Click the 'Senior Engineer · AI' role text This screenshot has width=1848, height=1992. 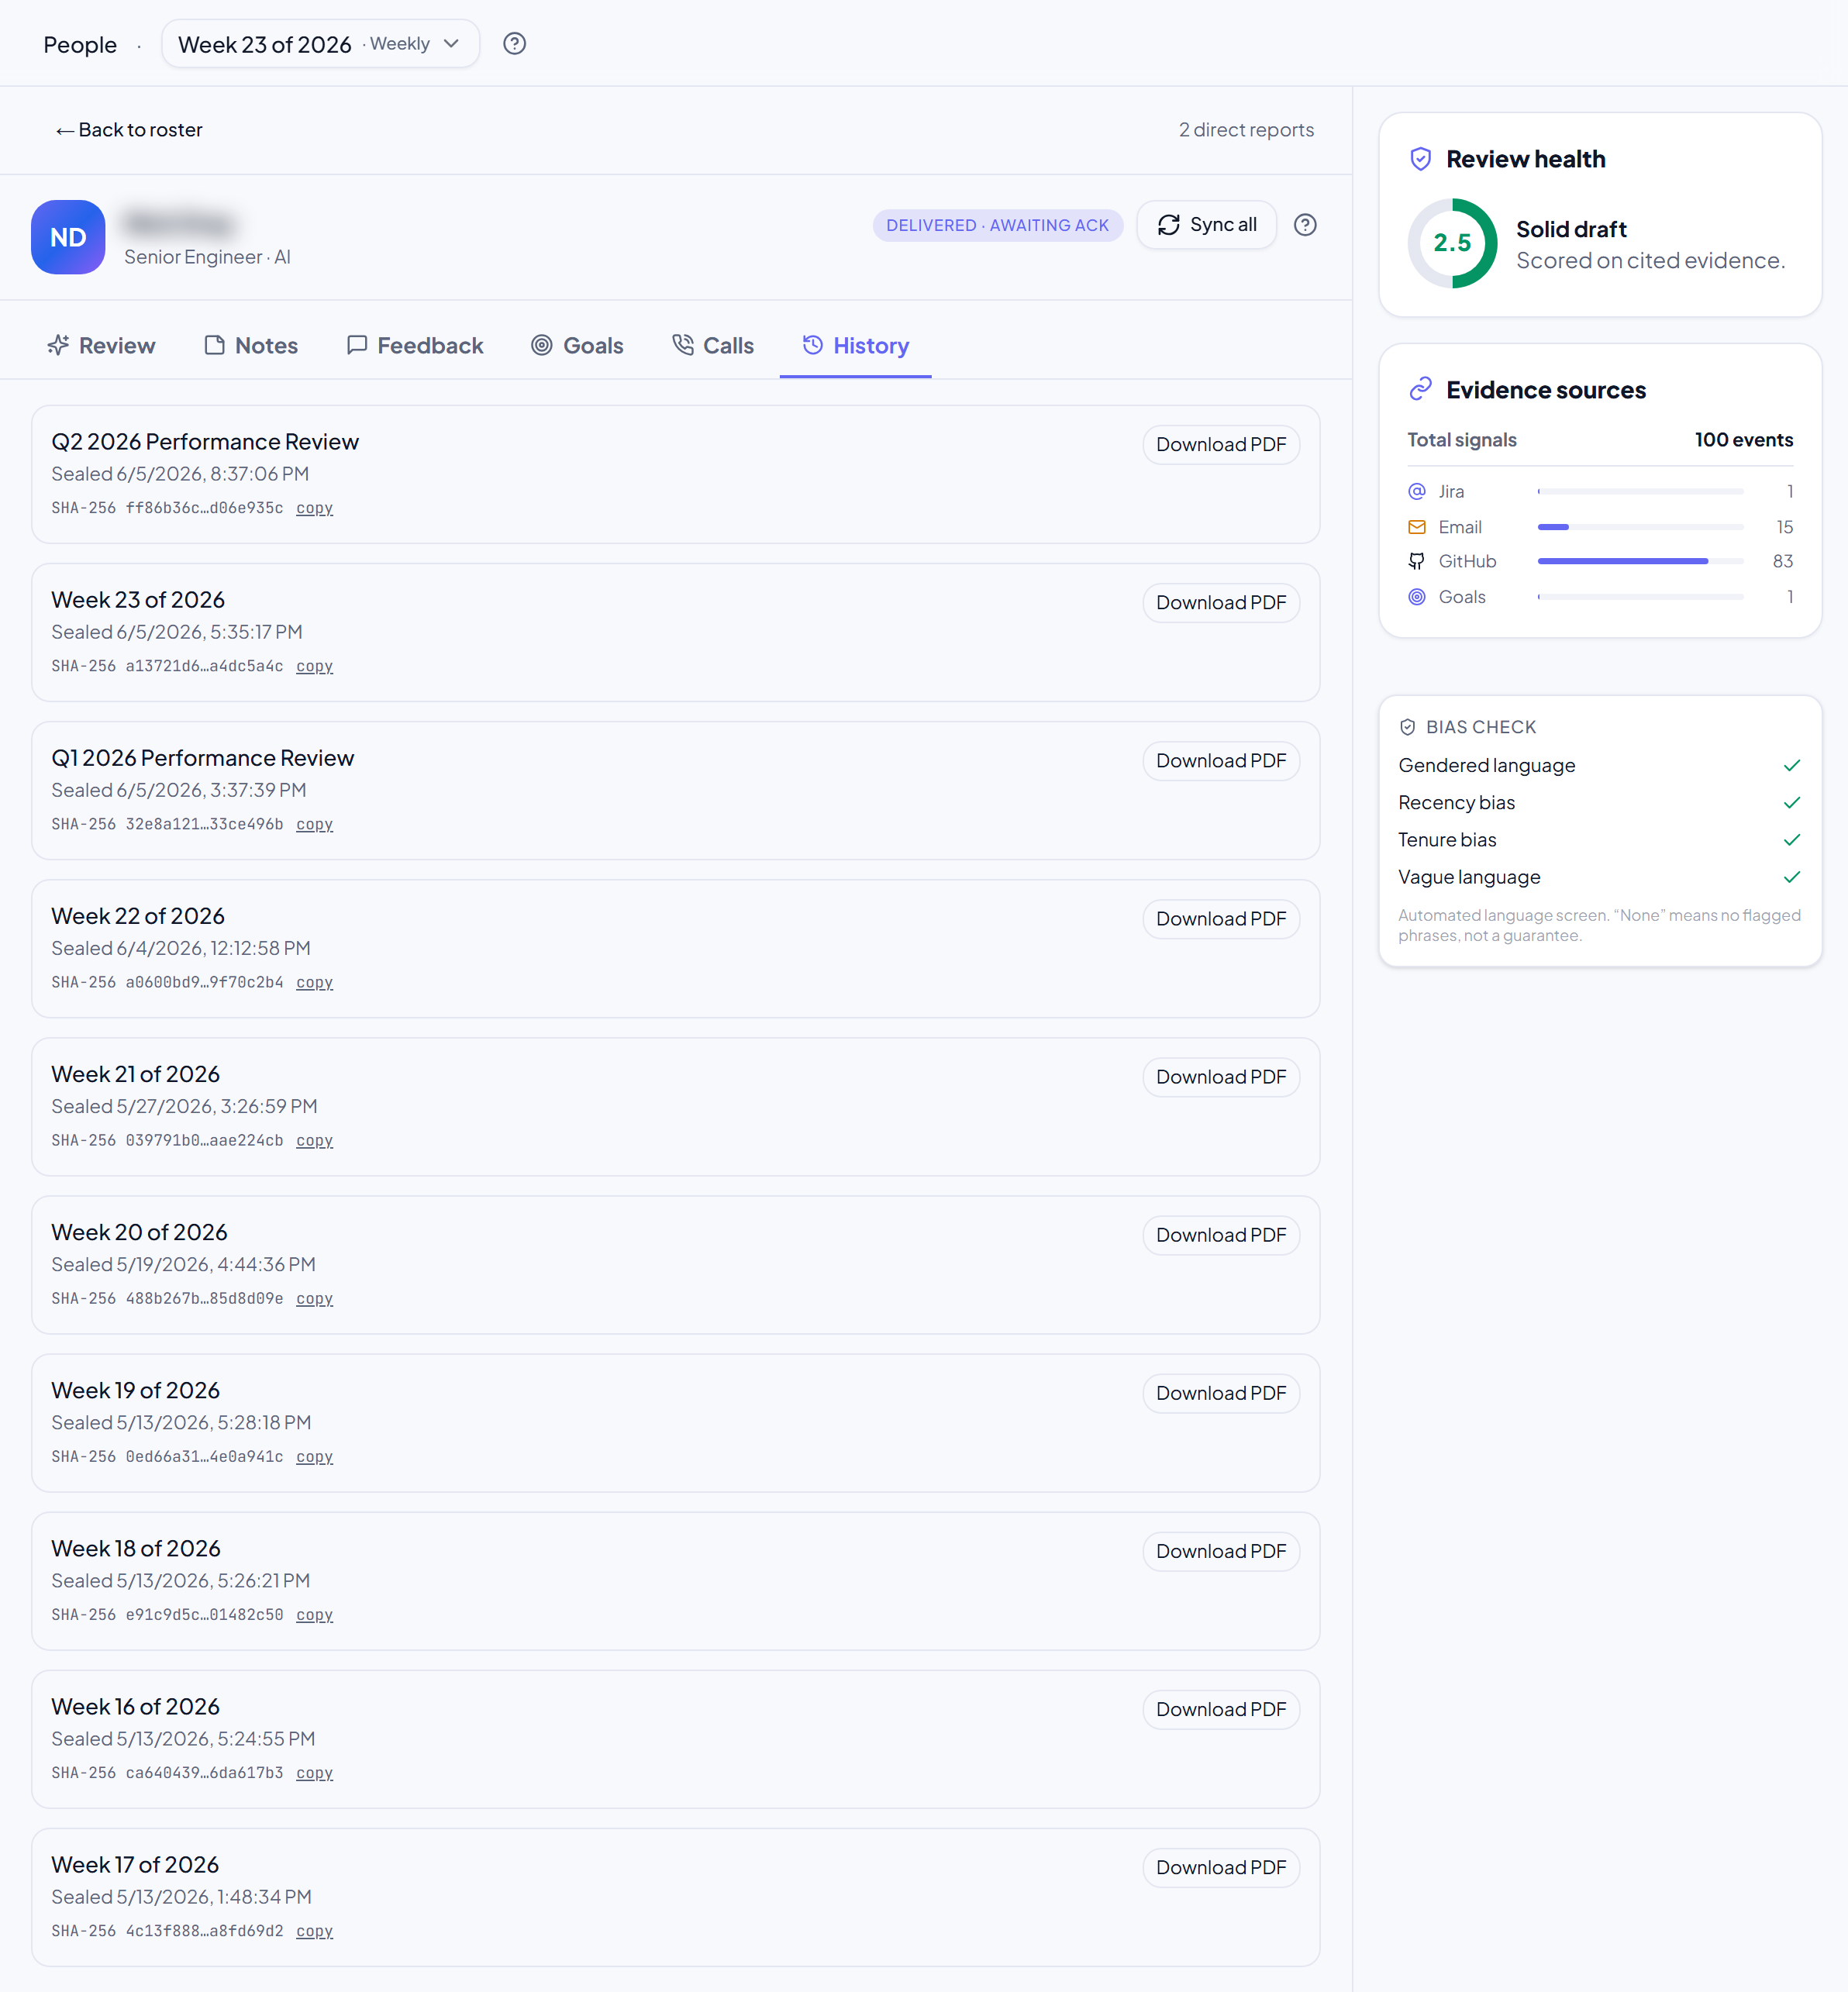click(207, 257)
